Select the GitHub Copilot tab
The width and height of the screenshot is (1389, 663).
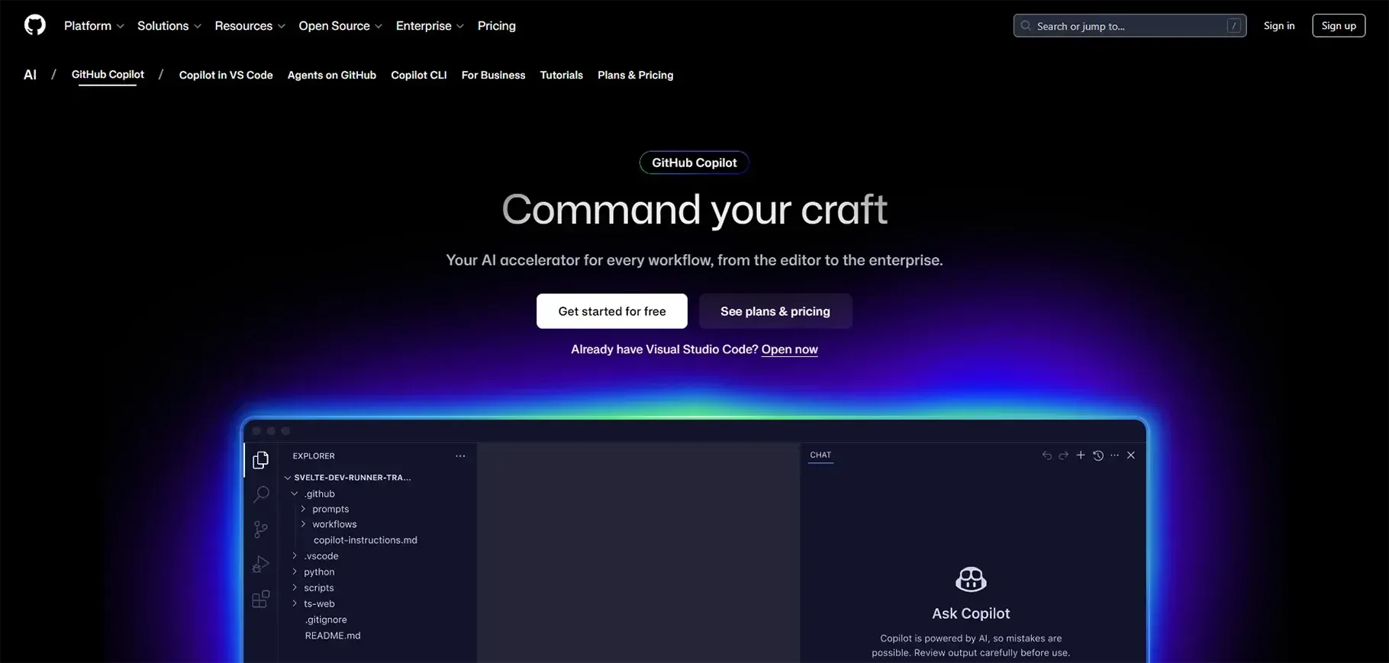(x=108, y=75)
